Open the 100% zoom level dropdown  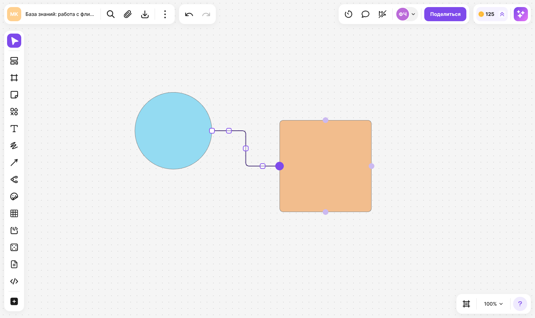pyautogui.click(x=493, y=304)
